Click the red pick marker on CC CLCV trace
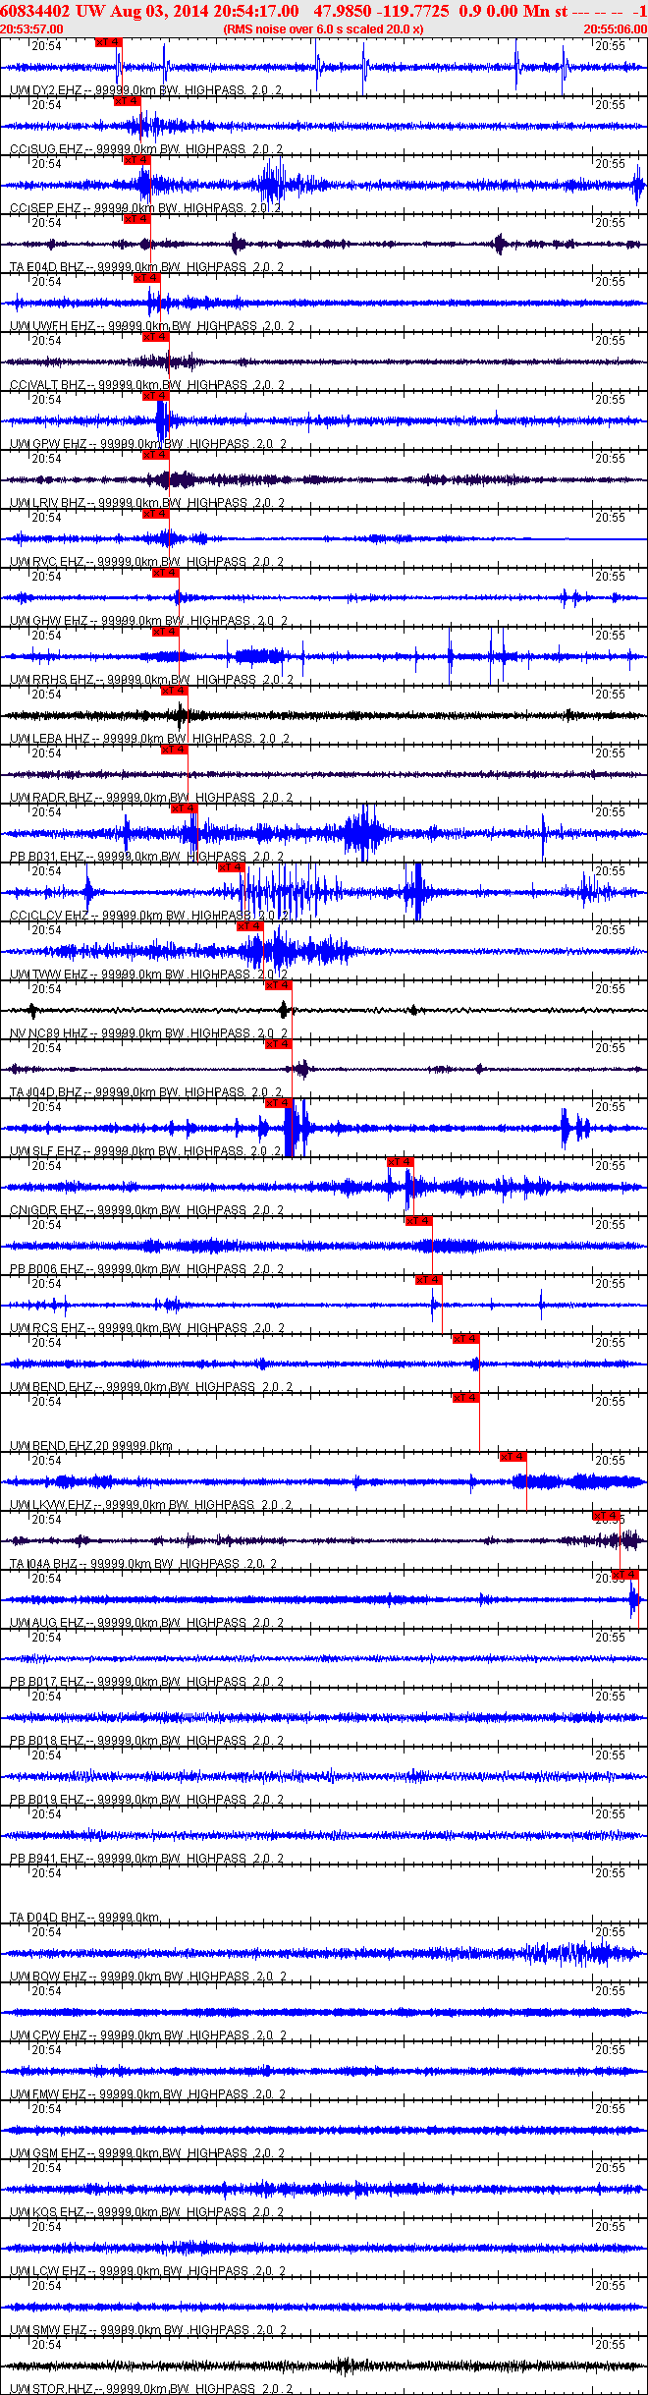Viewport: 648px width, 2395px height. tap(230, 867)
